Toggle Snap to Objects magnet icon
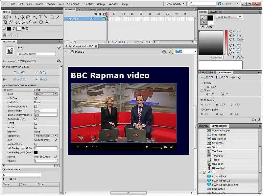Viewport: 263px width, 196px height. pos(5,35)
